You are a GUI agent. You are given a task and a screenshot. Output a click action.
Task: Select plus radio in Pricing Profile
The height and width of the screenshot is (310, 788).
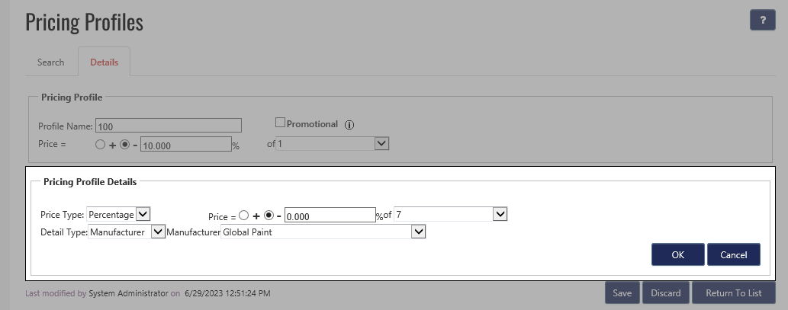[x=100, y=144]
